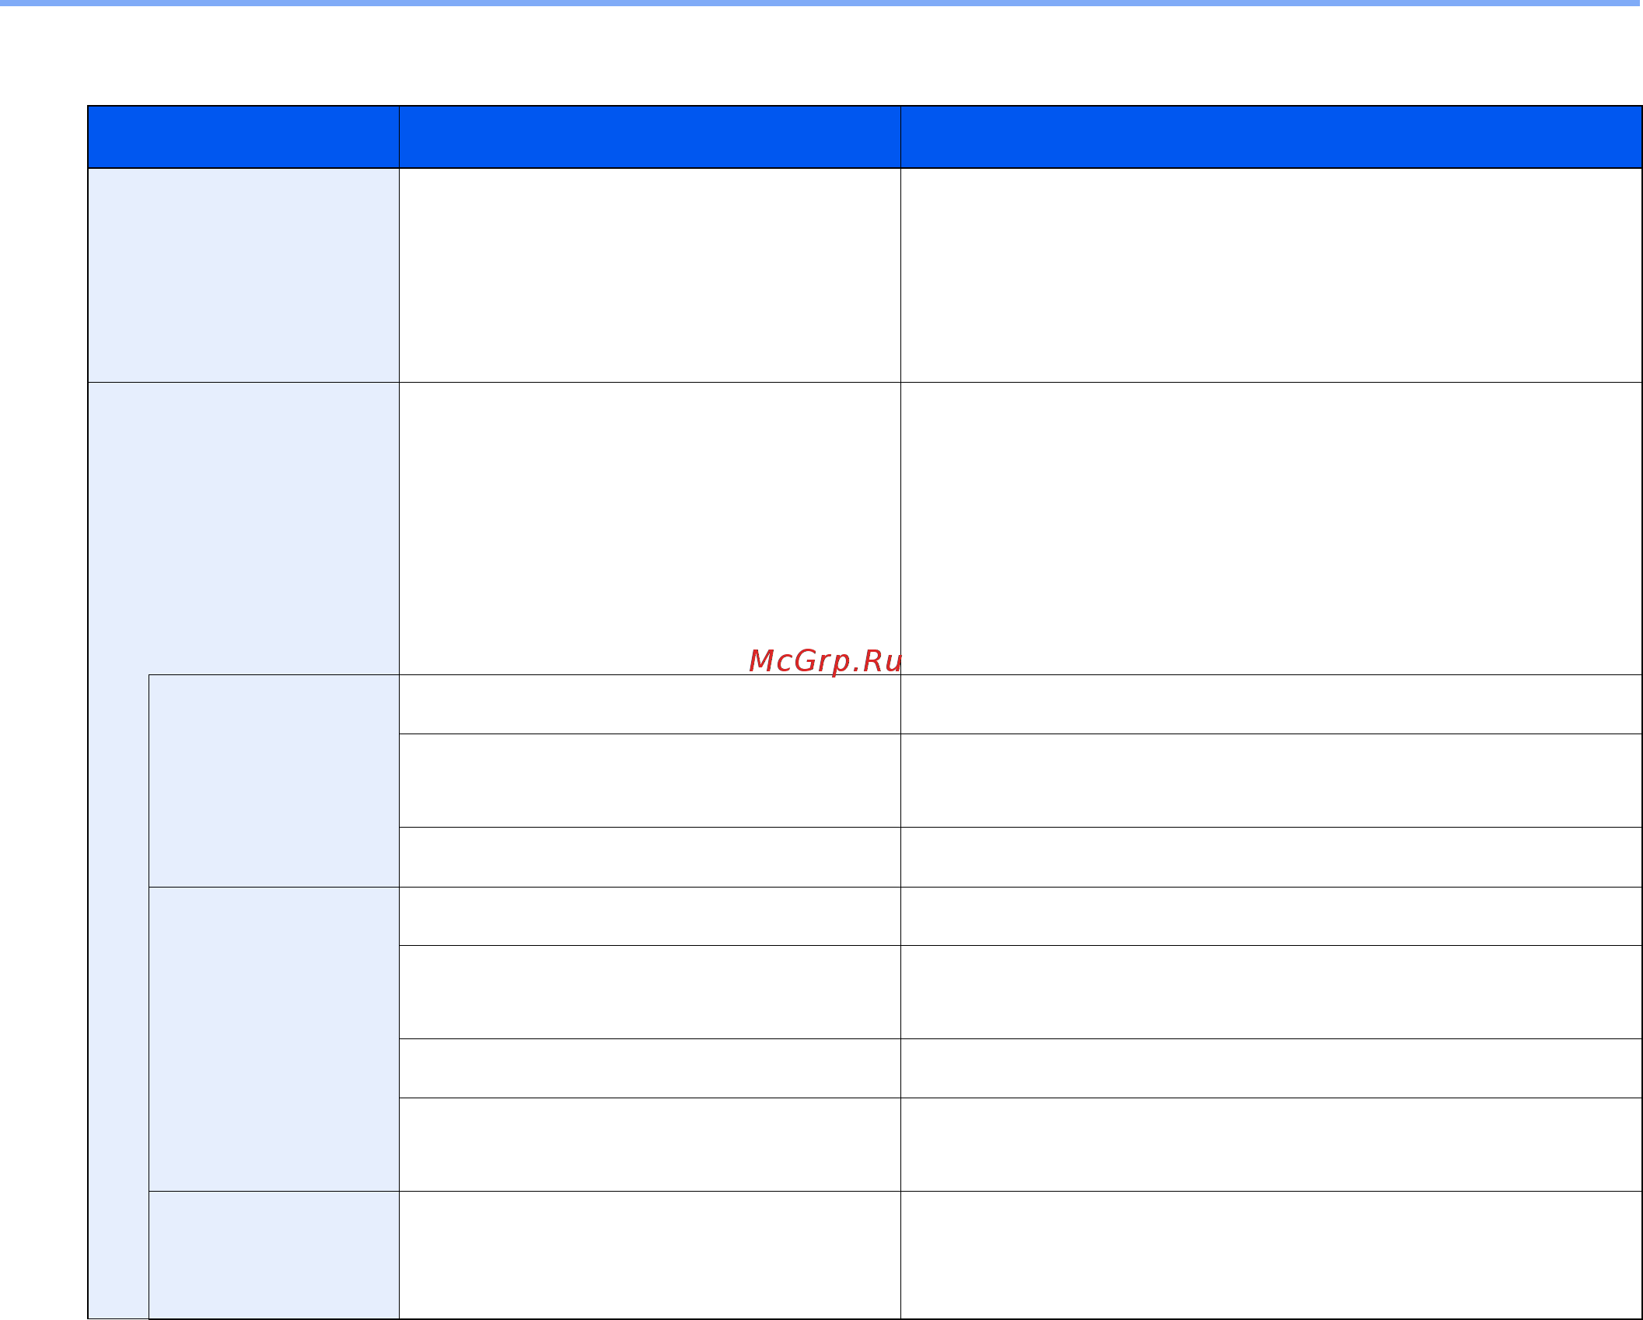Select the widest dark blue header cell
The width and height of the screenshot is (1643, 1320).
coord(1271,138)
